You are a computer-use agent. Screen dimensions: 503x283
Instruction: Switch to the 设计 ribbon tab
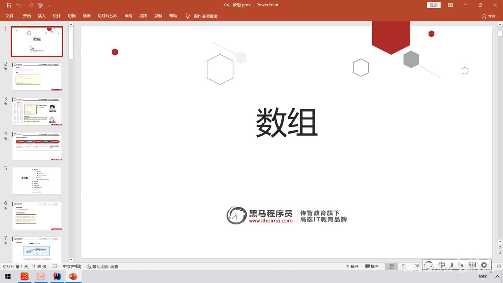coord(57,16)
